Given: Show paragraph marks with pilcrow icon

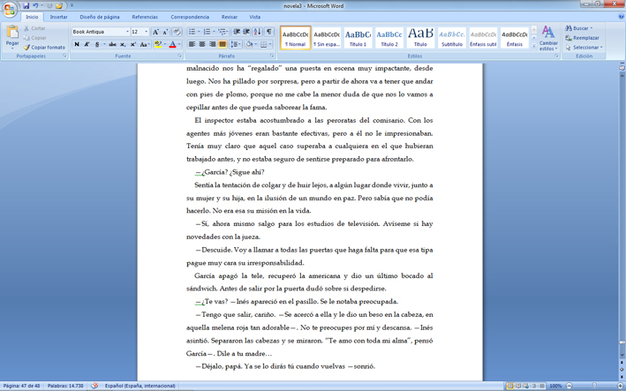Looking at the screenshot, I should (x=269, y=32).
